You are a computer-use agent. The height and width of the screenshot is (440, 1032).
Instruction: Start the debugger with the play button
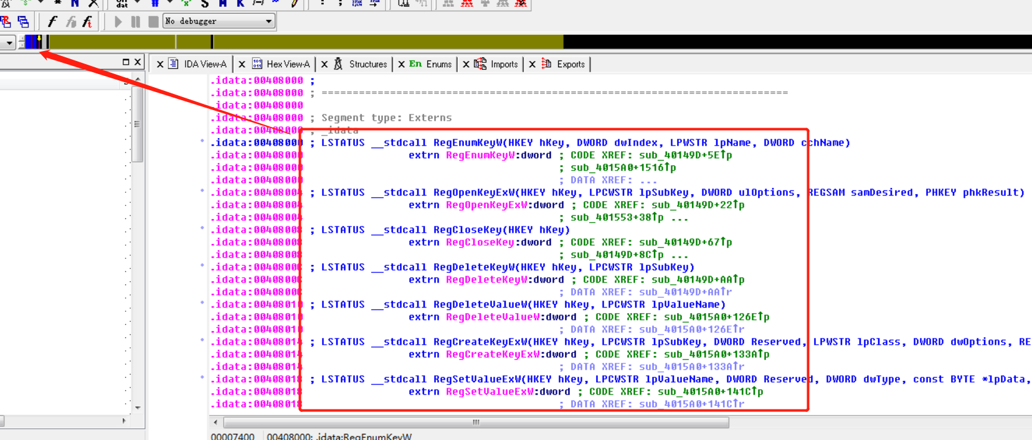(118, 22)
